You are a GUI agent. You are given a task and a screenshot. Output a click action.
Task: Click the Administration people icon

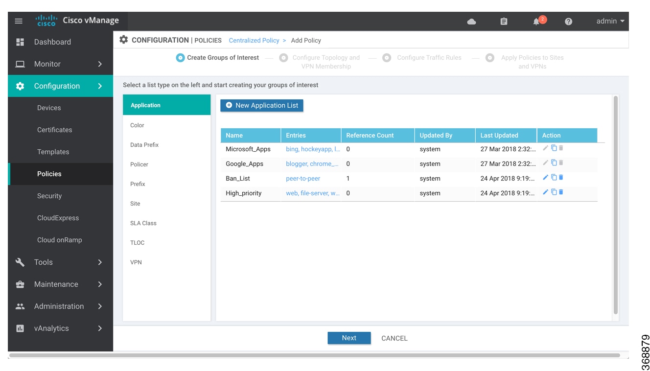coord(20,306)
